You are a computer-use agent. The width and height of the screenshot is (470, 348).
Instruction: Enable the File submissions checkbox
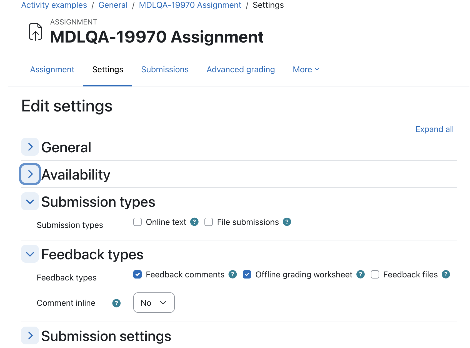pos(209,222)
